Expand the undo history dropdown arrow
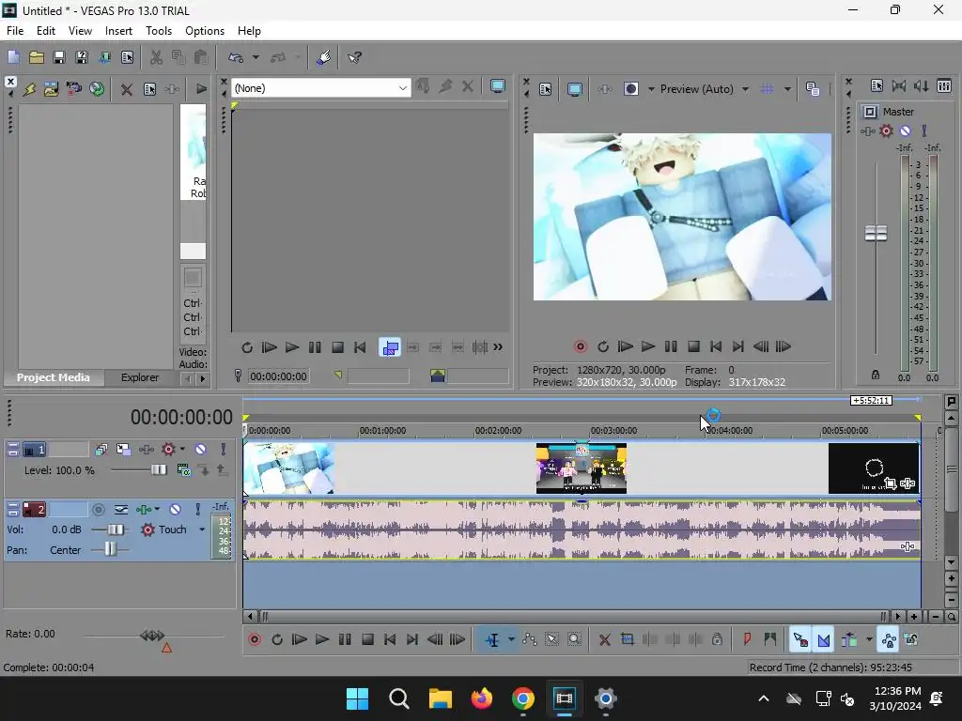962x721 pixels. tap(256, 57)
